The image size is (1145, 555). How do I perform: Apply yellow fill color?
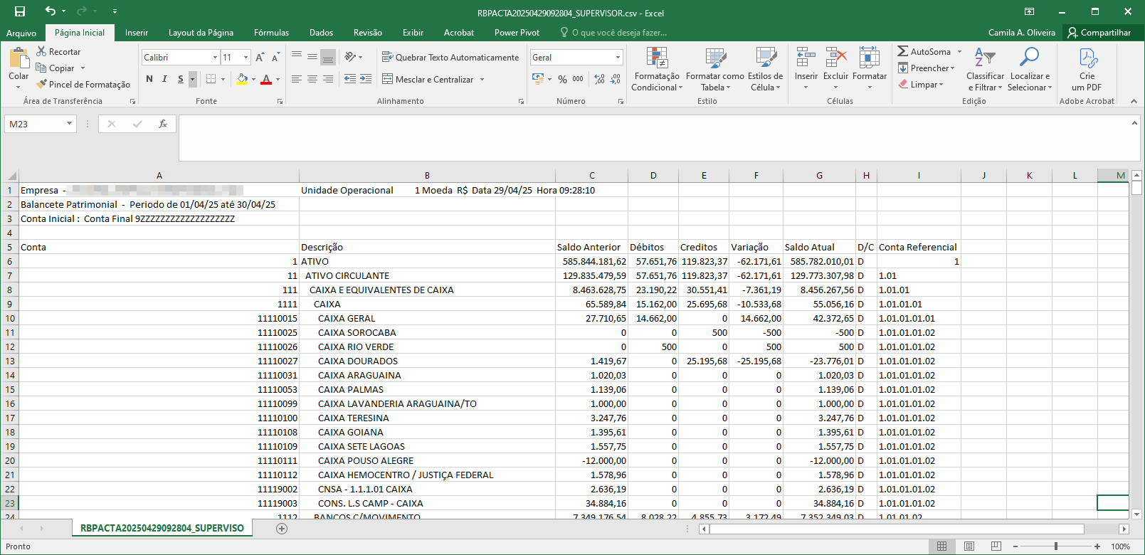pyautogui.click(x=242, y=79)
